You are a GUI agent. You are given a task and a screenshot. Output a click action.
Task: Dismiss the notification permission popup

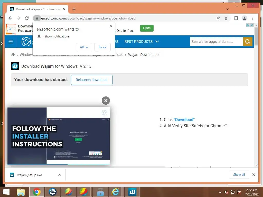110,26
